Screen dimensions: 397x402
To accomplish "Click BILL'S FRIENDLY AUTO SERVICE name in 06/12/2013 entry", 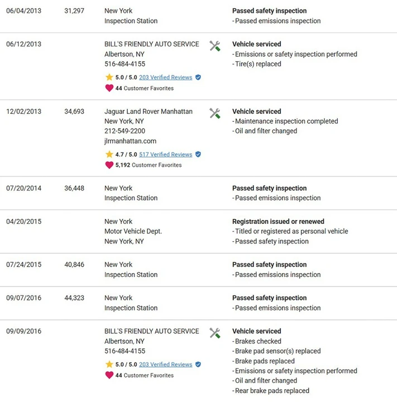I will 151,44.
